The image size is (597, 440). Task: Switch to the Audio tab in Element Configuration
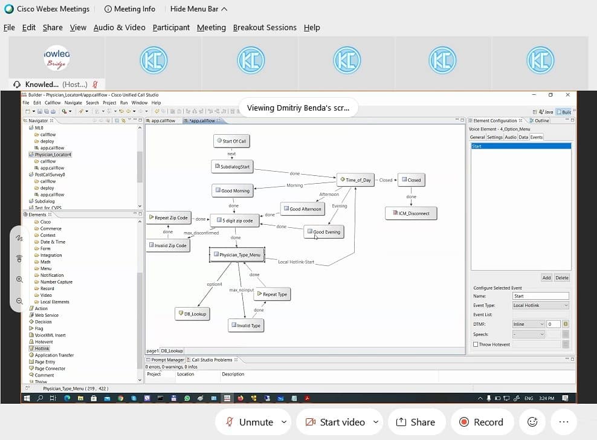point(510,137)
